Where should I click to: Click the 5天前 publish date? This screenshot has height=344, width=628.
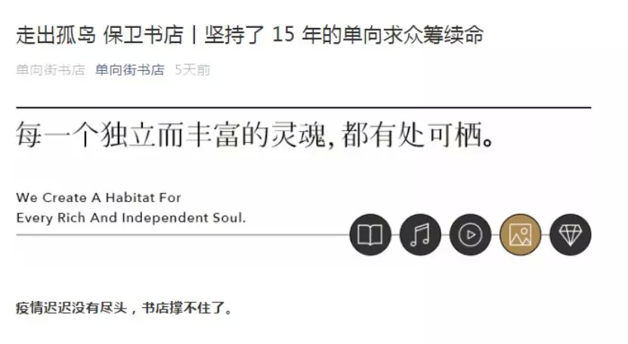click(x=193, y=70)
